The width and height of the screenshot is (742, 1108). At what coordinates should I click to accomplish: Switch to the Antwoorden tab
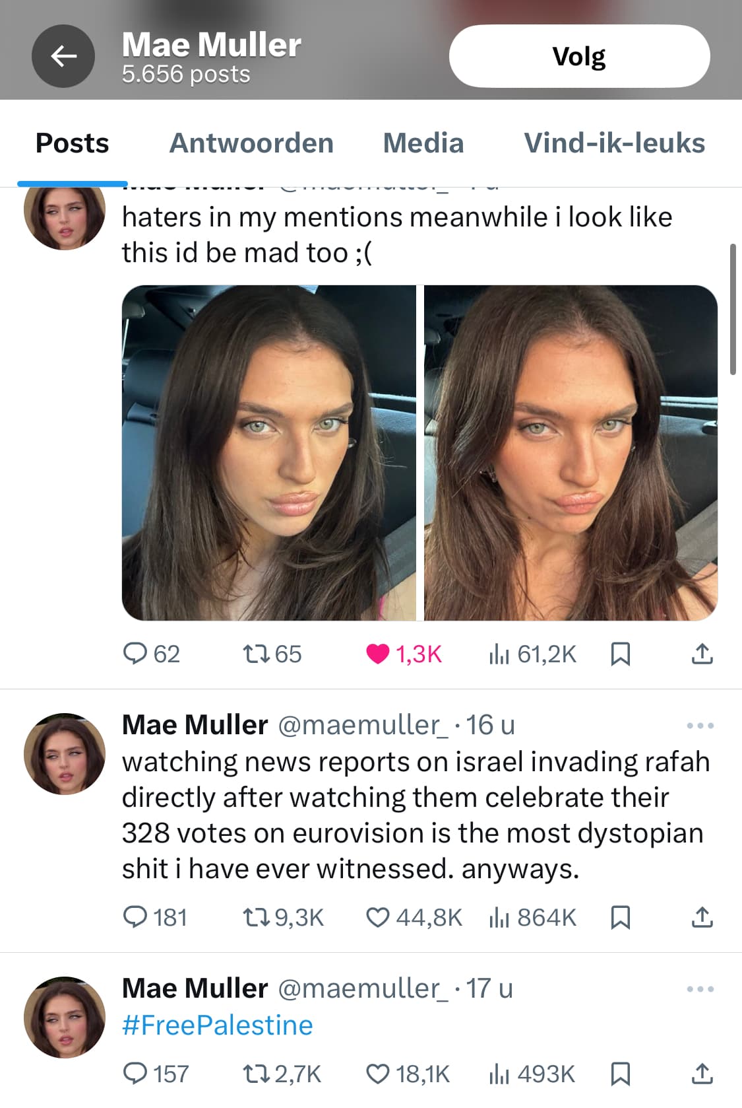click(x=251, y=143)
